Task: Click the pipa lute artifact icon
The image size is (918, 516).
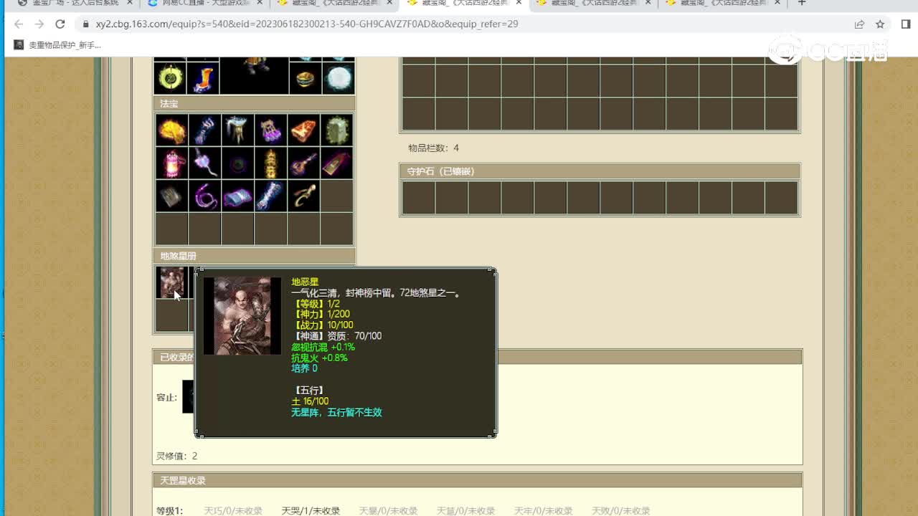Action: (304, 163)
